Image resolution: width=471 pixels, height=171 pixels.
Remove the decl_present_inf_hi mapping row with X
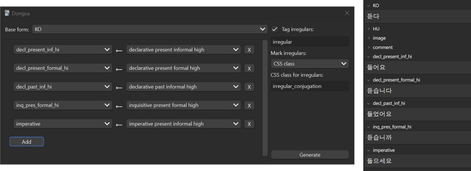coord(249,50)
